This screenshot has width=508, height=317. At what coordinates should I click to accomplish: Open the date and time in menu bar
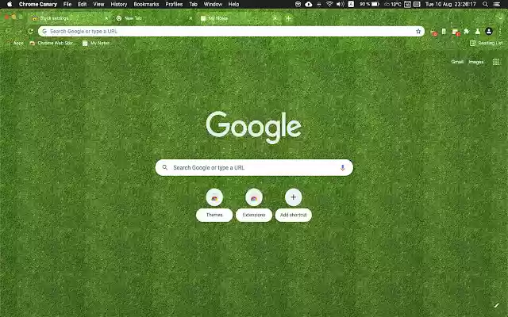(451, 4)
